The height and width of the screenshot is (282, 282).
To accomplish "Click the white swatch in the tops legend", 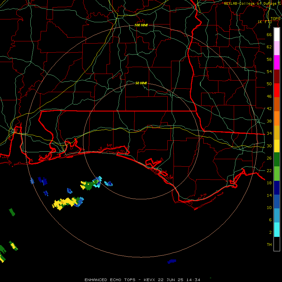I will point(277,34).
